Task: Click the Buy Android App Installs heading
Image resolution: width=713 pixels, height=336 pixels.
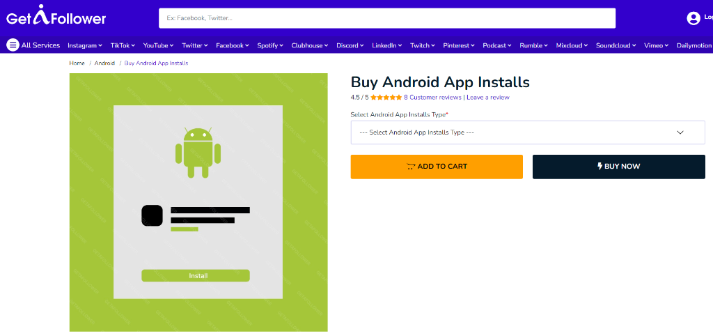Action: [x=440, y=82]
